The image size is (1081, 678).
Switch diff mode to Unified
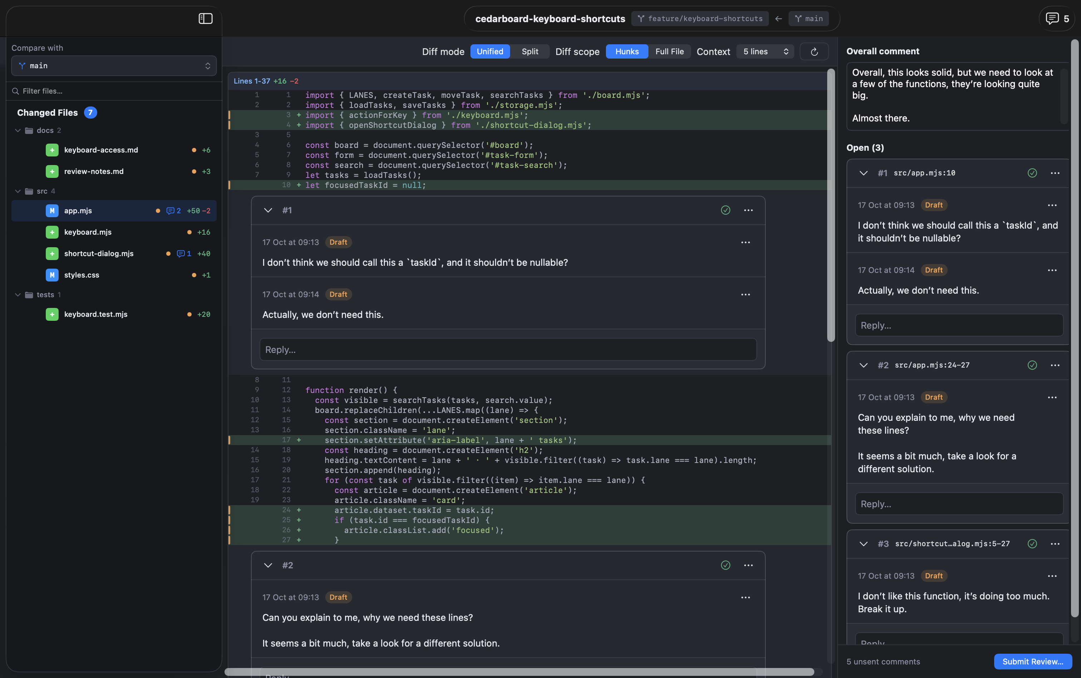(x=490, y=51)
